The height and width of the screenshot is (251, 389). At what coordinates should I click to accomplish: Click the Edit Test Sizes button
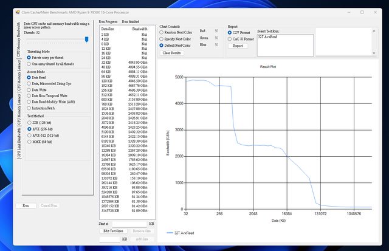114,232
